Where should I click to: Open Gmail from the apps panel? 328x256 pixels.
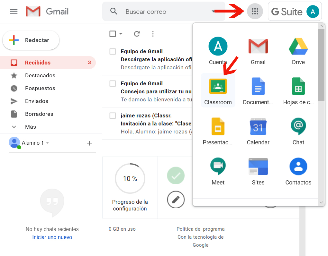[258, 51]
